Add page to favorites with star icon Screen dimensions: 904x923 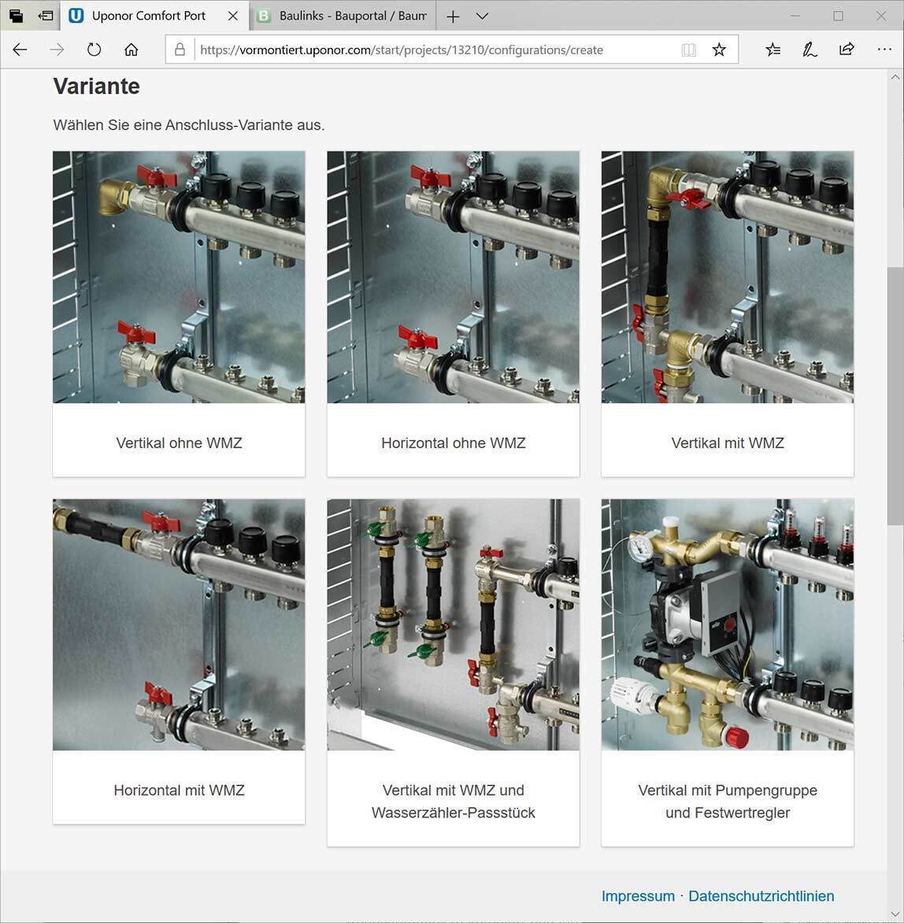coord(719,50)
